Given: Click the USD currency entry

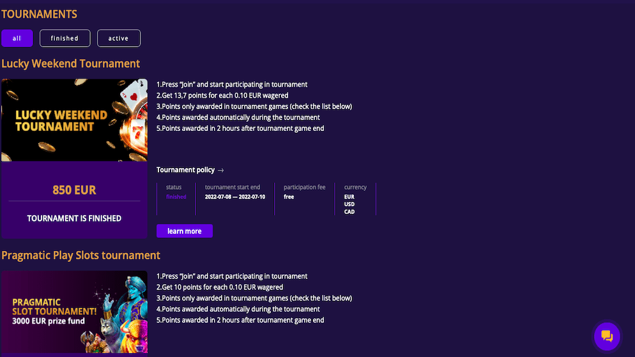Looking at the screenshot, I should click(349, 204).
